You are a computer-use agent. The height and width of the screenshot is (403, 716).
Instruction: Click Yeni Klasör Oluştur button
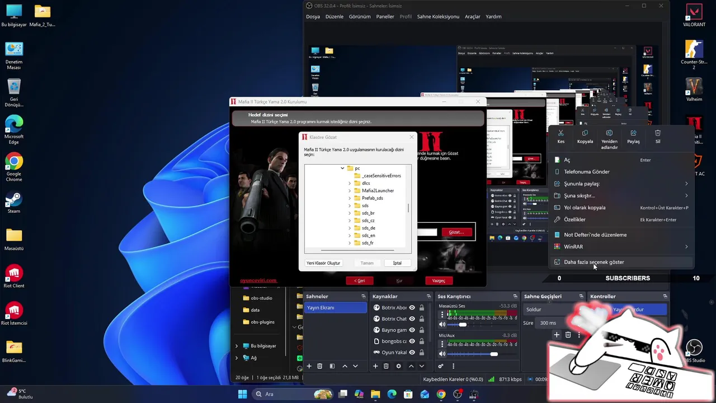323,263
